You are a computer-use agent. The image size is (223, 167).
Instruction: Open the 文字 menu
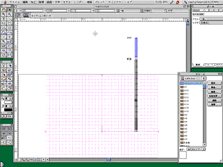[x=58, y=2]
